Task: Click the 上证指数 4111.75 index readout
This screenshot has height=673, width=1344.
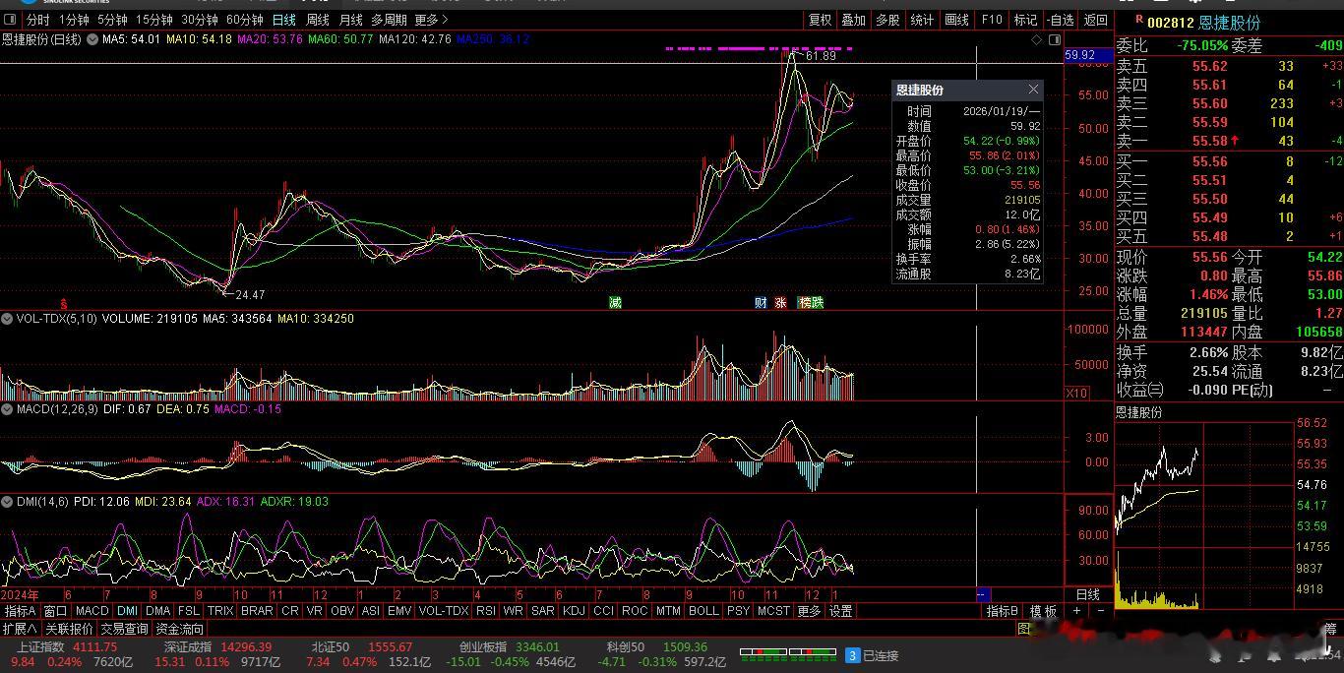Action: [x=66, y=647]
